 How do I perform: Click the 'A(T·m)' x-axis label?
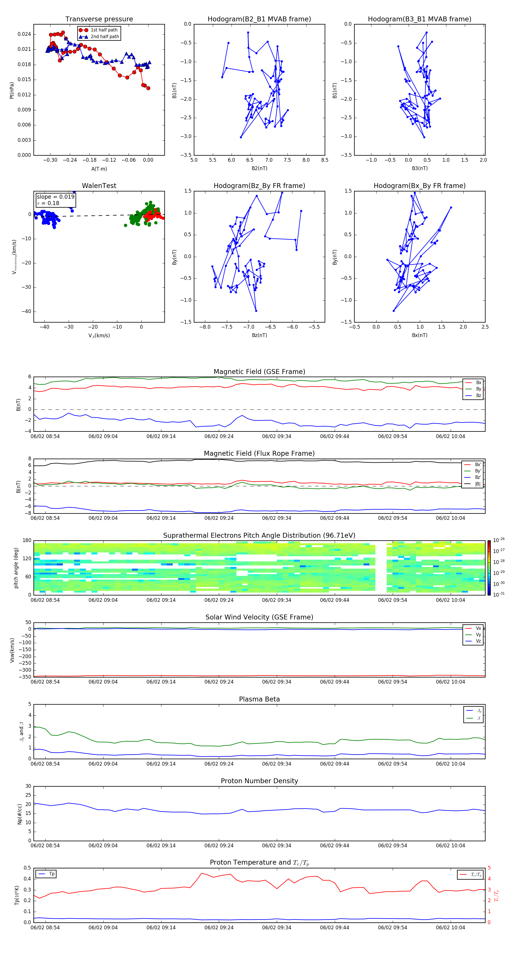(99, 169)
